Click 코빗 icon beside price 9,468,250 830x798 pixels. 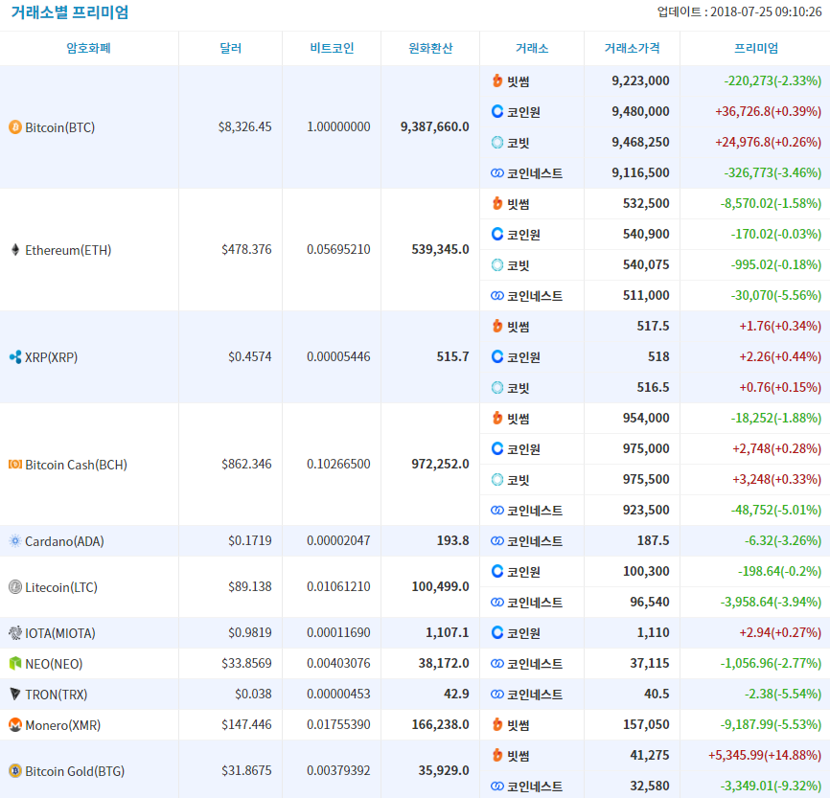(x=497, y=143)
